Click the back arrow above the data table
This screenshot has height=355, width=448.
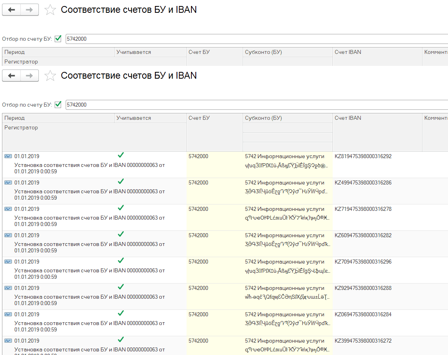(11, 76)
